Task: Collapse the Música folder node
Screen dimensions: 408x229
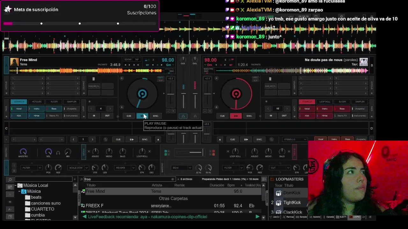Action: tap(19, 191)
